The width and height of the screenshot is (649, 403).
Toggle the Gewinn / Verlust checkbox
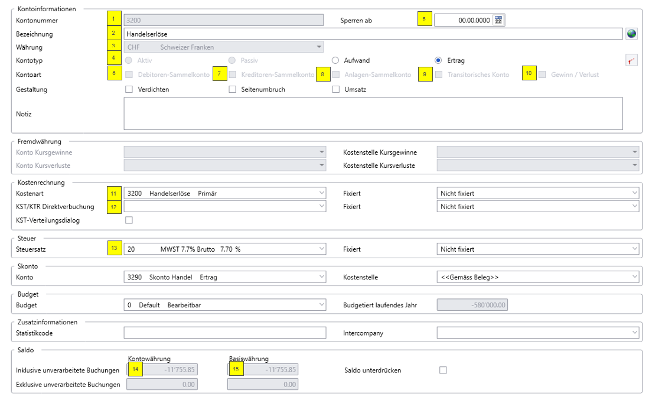pos(542,74)
